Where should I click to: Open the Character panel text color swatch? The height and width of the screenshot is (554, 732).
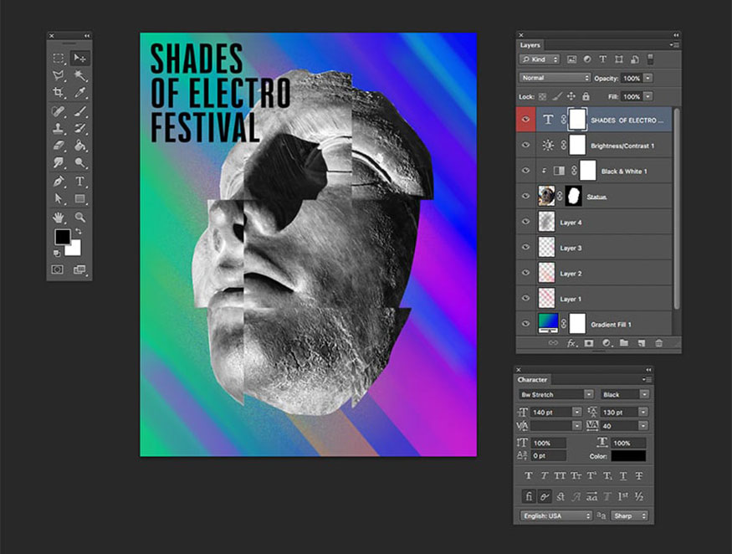tap(628, 456)
